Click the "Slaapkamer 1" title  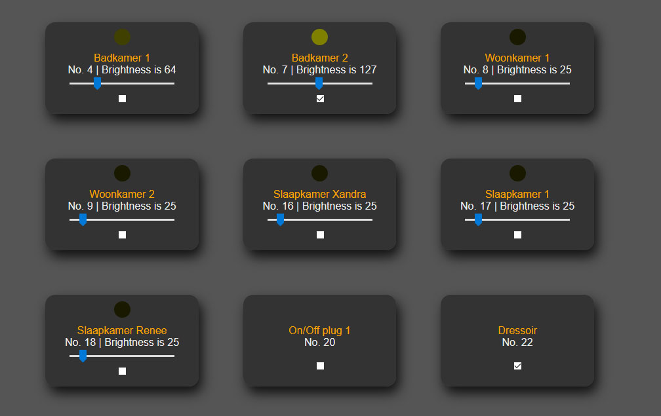click(517, 194)
